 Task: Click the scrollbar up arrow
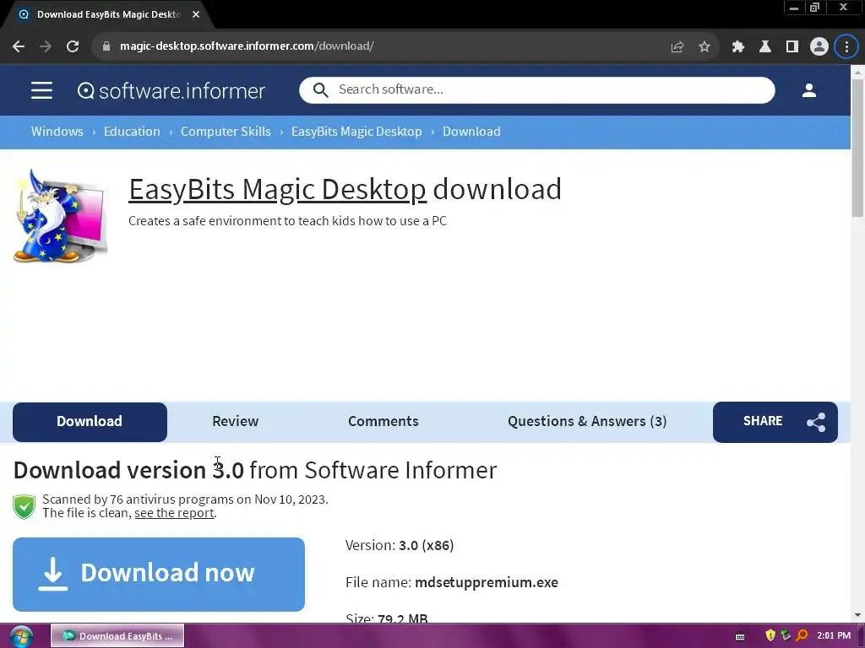[x=857, y=73]
